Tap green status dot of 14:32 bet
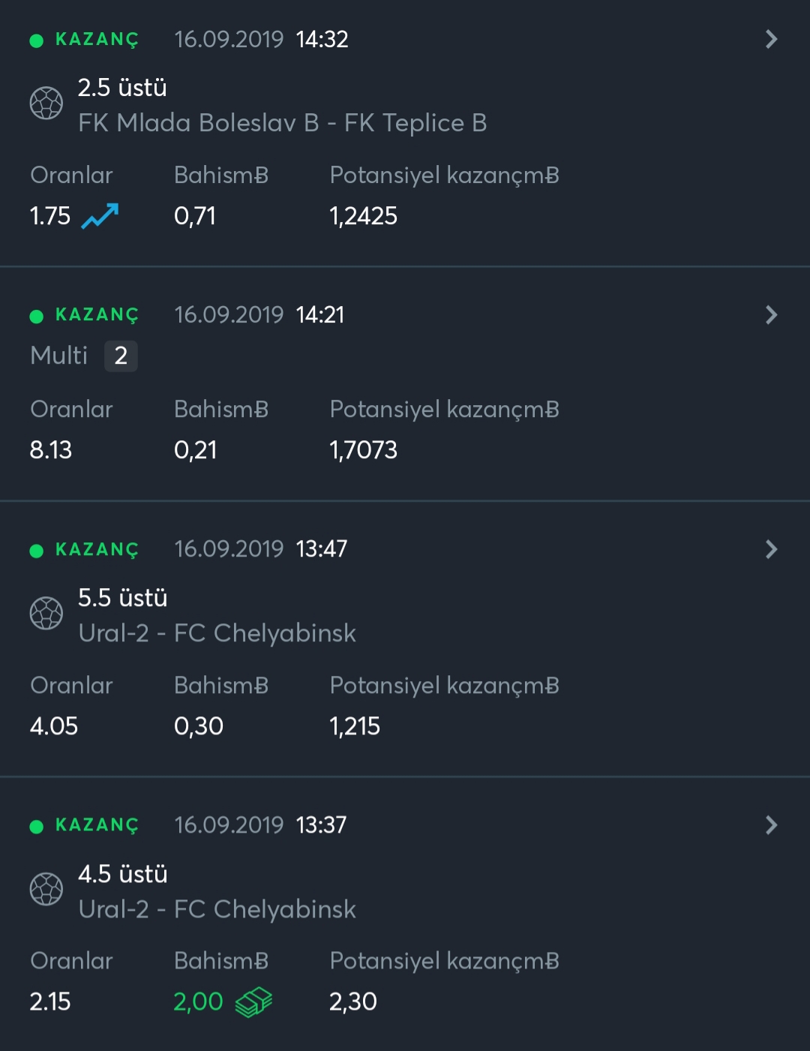This screenshot has width=810, height=1051. 36,41
